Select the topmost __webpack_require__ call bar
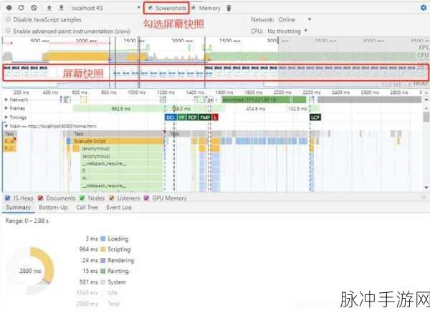The height and width of the screenshot is (313, 430). pyautogui.click(x=123, y=163)
